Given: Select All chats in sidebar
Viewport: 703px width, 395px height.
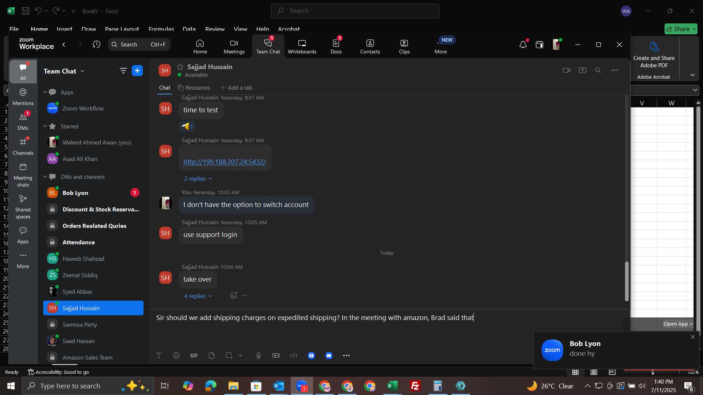Looking at the screenshot, I should tap(23, 72).
